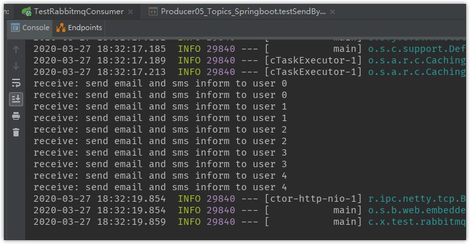The image size is (470, 244).
Task: Click the first 'inform to user 1' line
Action: point(160,106)
